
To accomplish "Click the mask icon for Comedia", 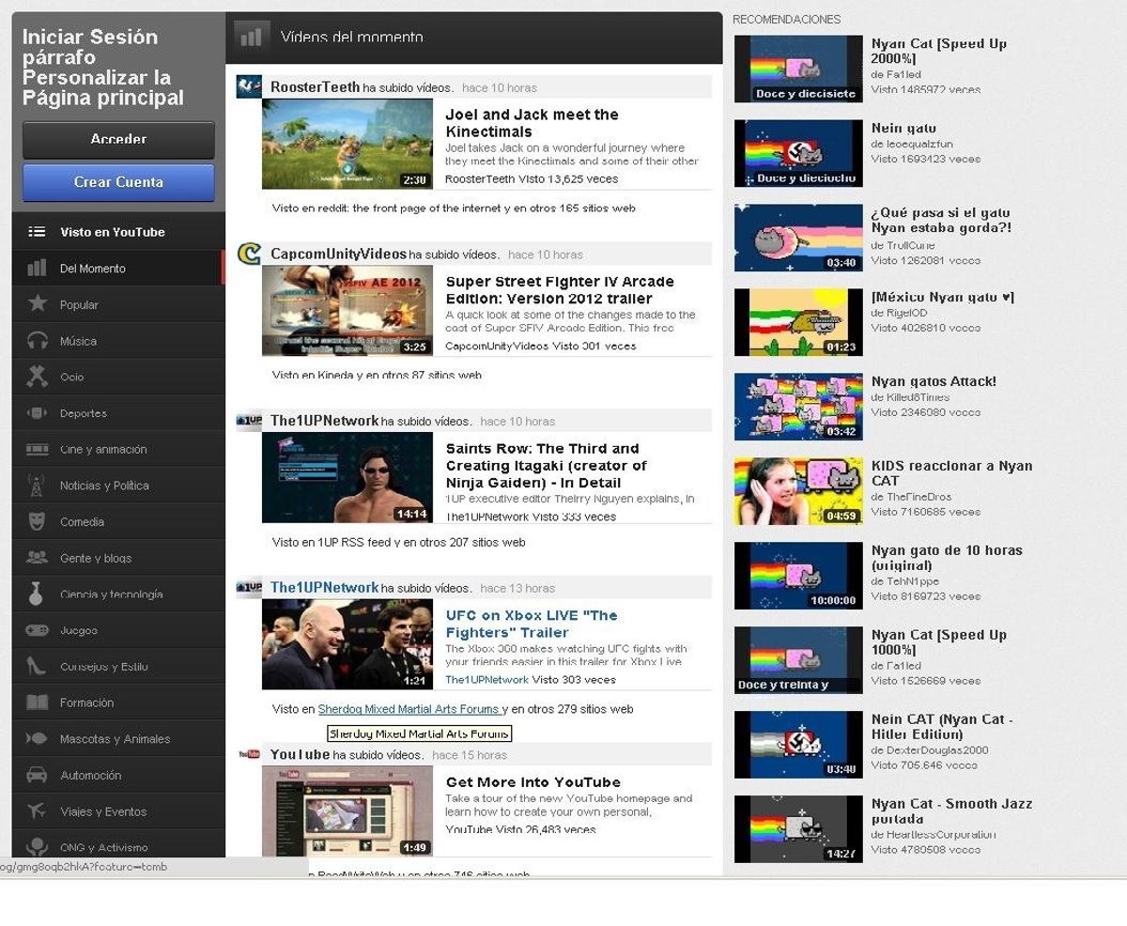I will 38,520.
